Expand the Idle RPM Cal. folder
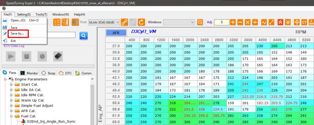This screenshot has width=314, height=125. click(x=11, y=95)
